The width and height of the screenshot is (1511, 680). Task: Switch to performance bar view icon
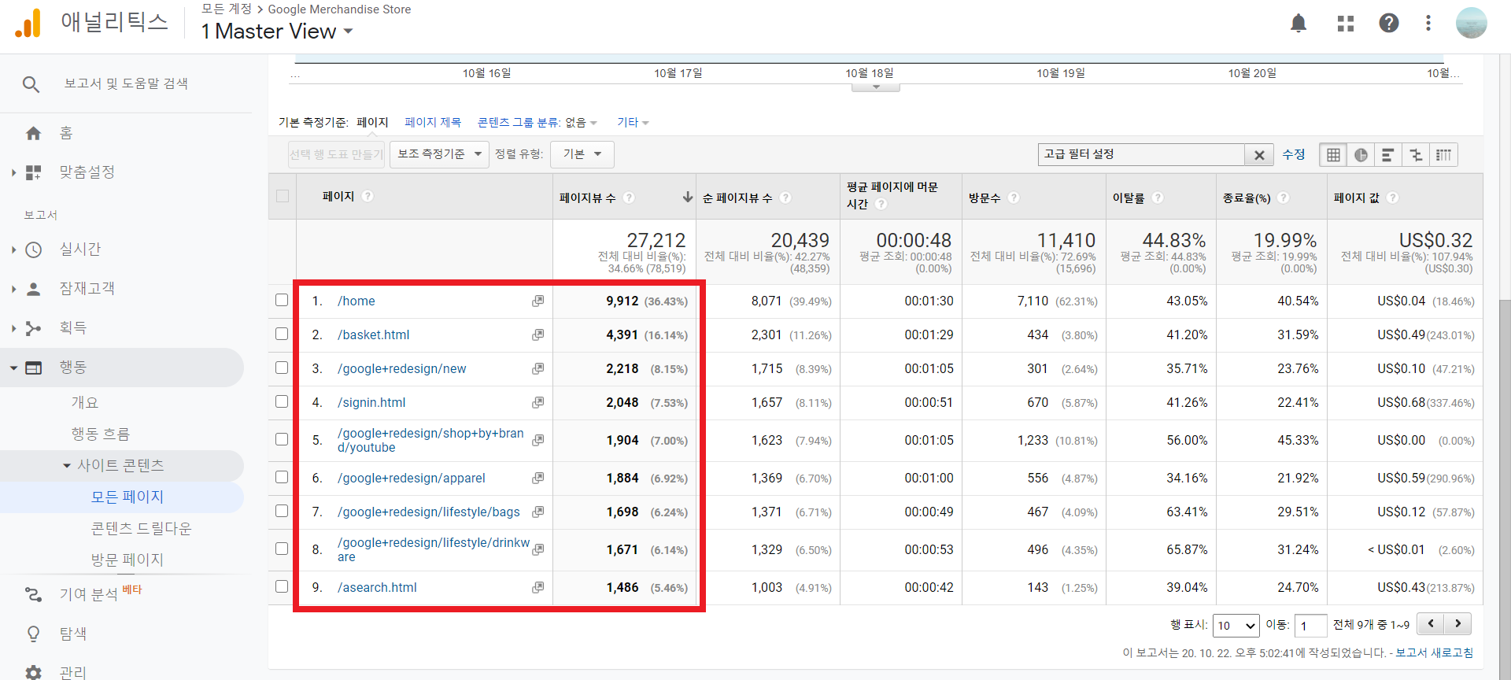click(1388, 154)
